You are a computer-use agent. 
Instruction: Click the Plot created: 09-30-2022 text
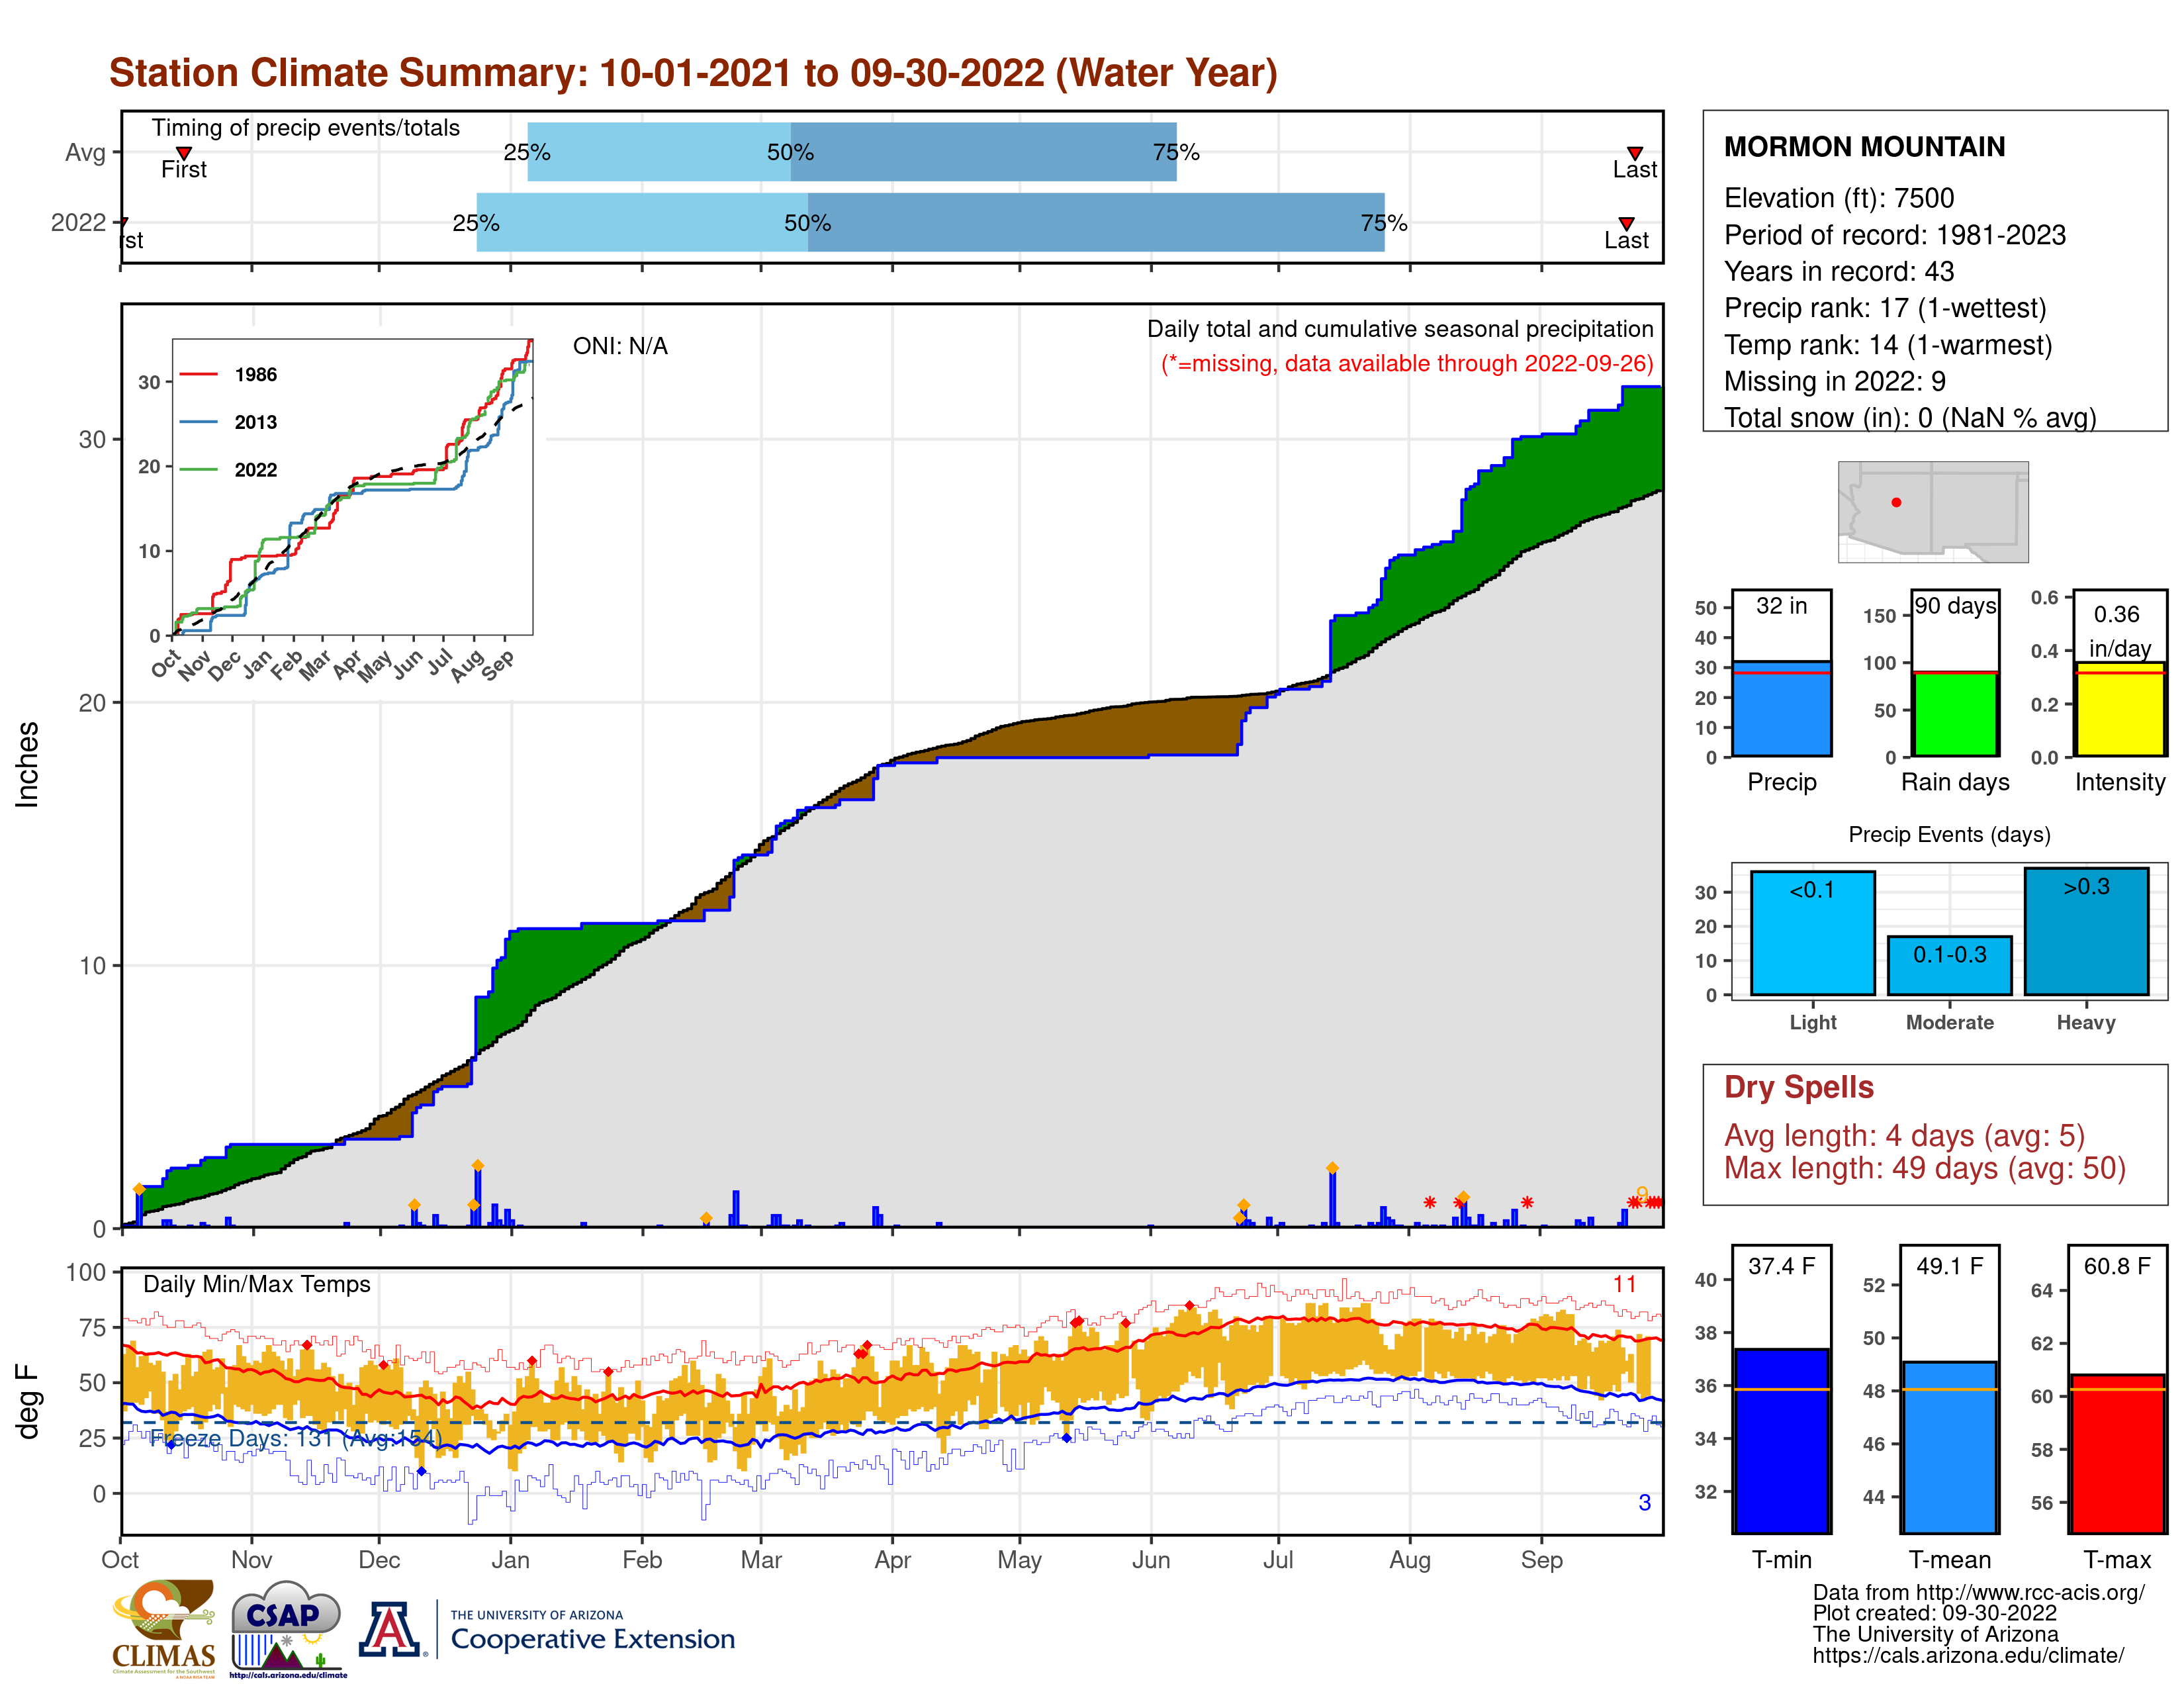pos(1934,1613)
